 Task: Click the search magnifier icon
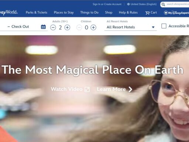(163, 4)
